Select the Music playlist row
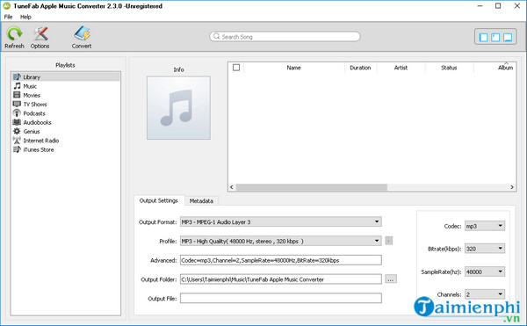 tap(65, 86)
